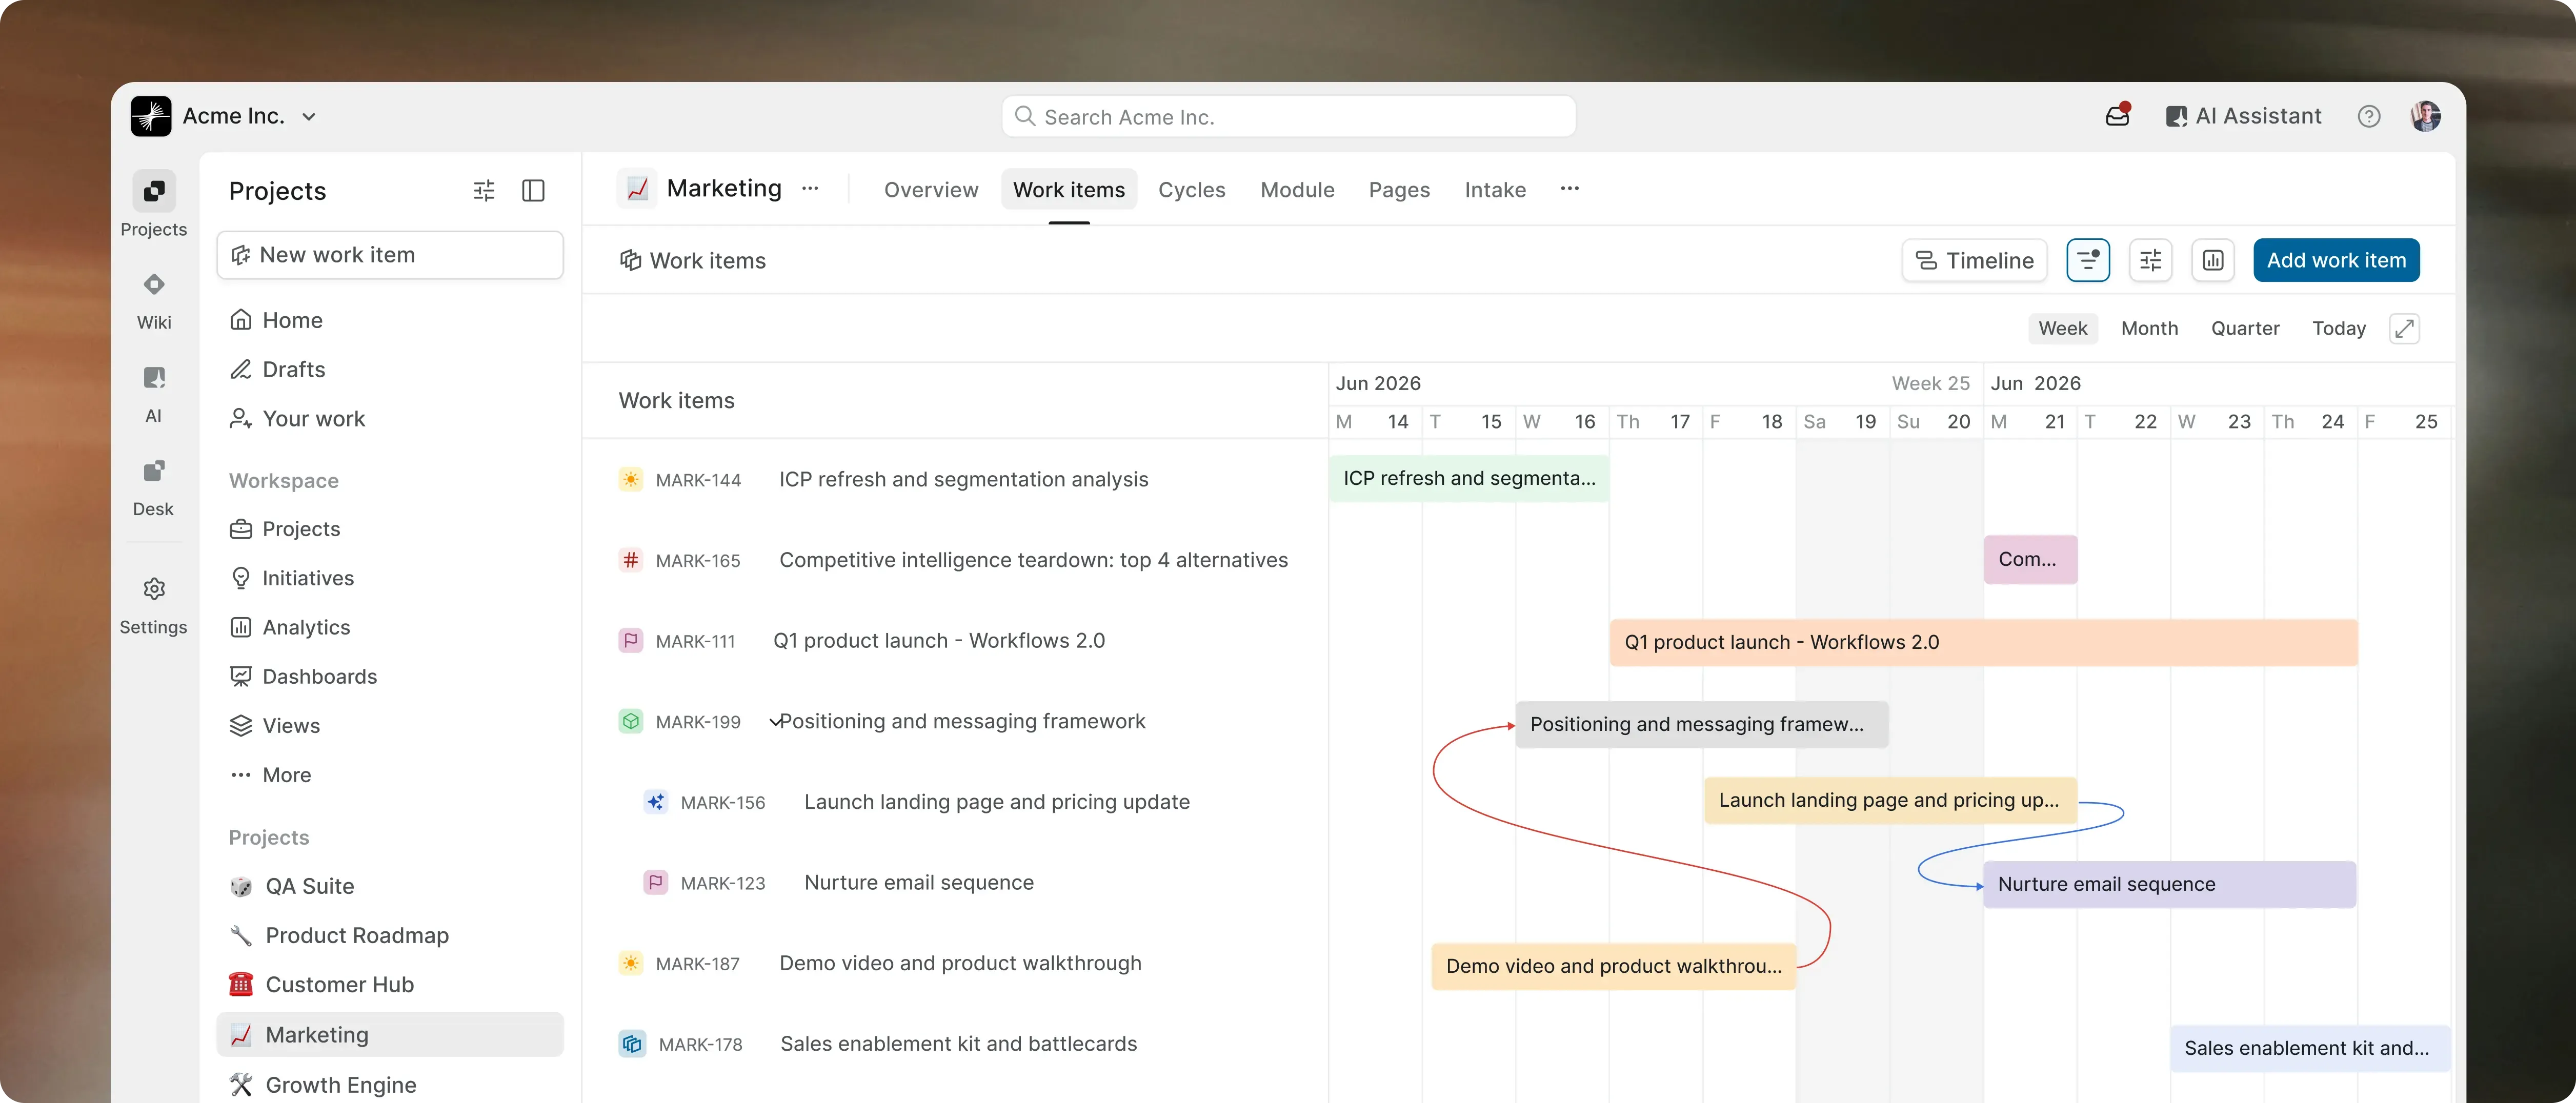Click the Search Acme Inc. field

point(1288,117)
